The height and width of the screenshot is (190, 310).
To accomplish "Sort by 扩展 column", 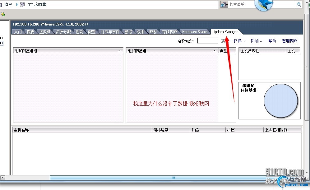I will [244, 130].
